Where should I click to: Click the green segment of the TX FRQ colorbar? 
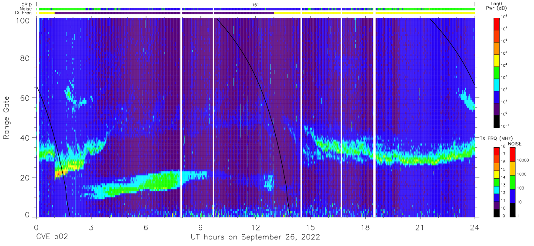(497, 182)
